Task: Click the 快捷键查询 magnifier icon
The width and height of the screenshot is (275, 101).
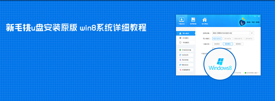Action: coord(180,70)
